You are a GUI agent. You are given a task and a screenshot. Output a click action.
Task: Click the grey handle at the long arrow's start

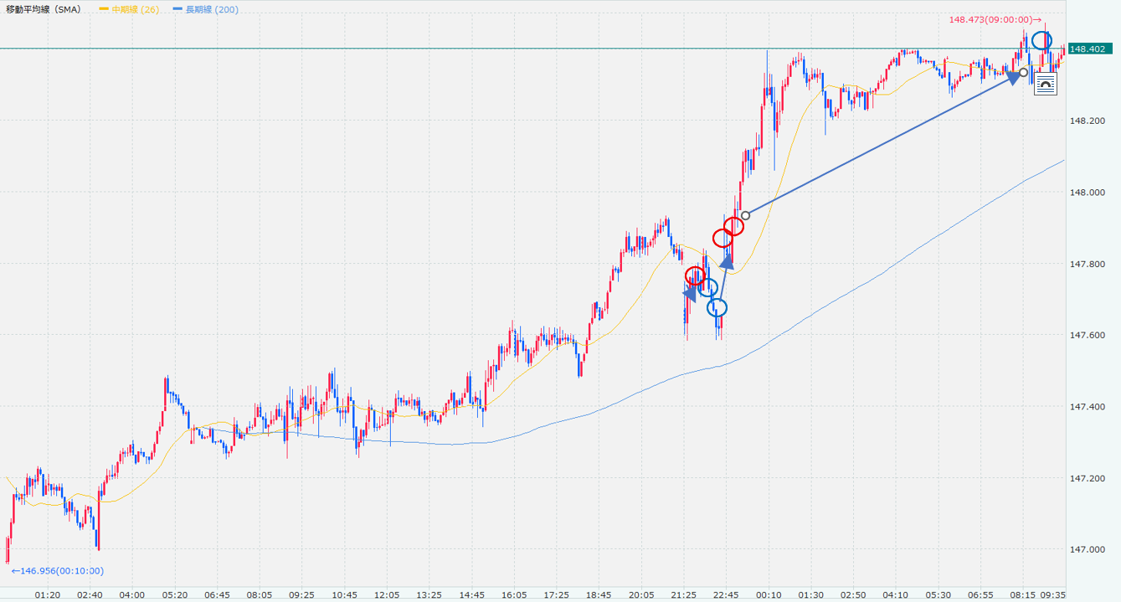pos(746,215)
